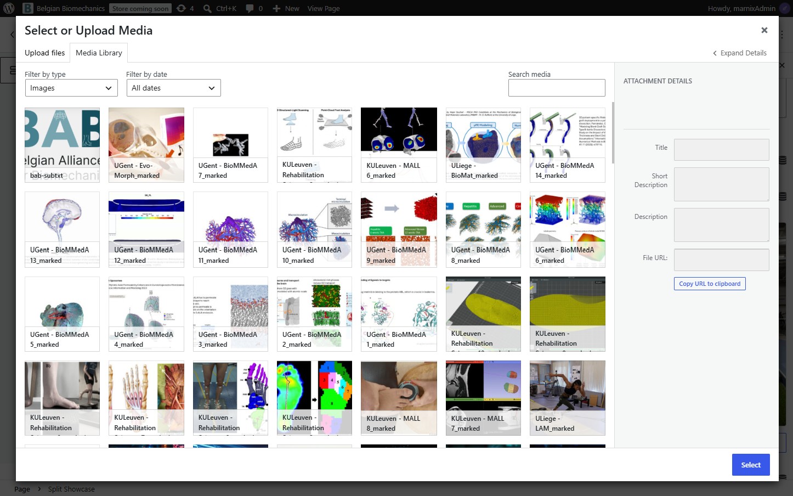Image resolution: width=793 pixels, height=496 pixels.
Task: Select UGent - BioMMedA 2_marked thumbnail
Action: tap(315, 314)
